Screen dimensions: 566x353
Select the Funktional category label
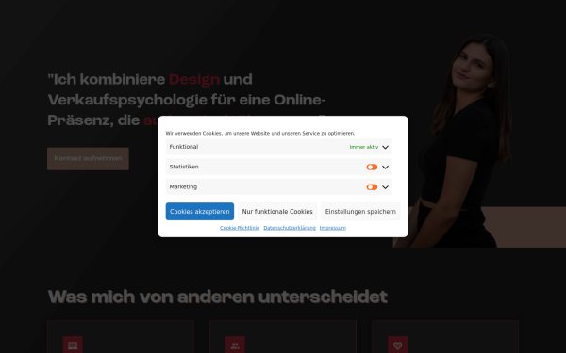[x=184, y=147]
